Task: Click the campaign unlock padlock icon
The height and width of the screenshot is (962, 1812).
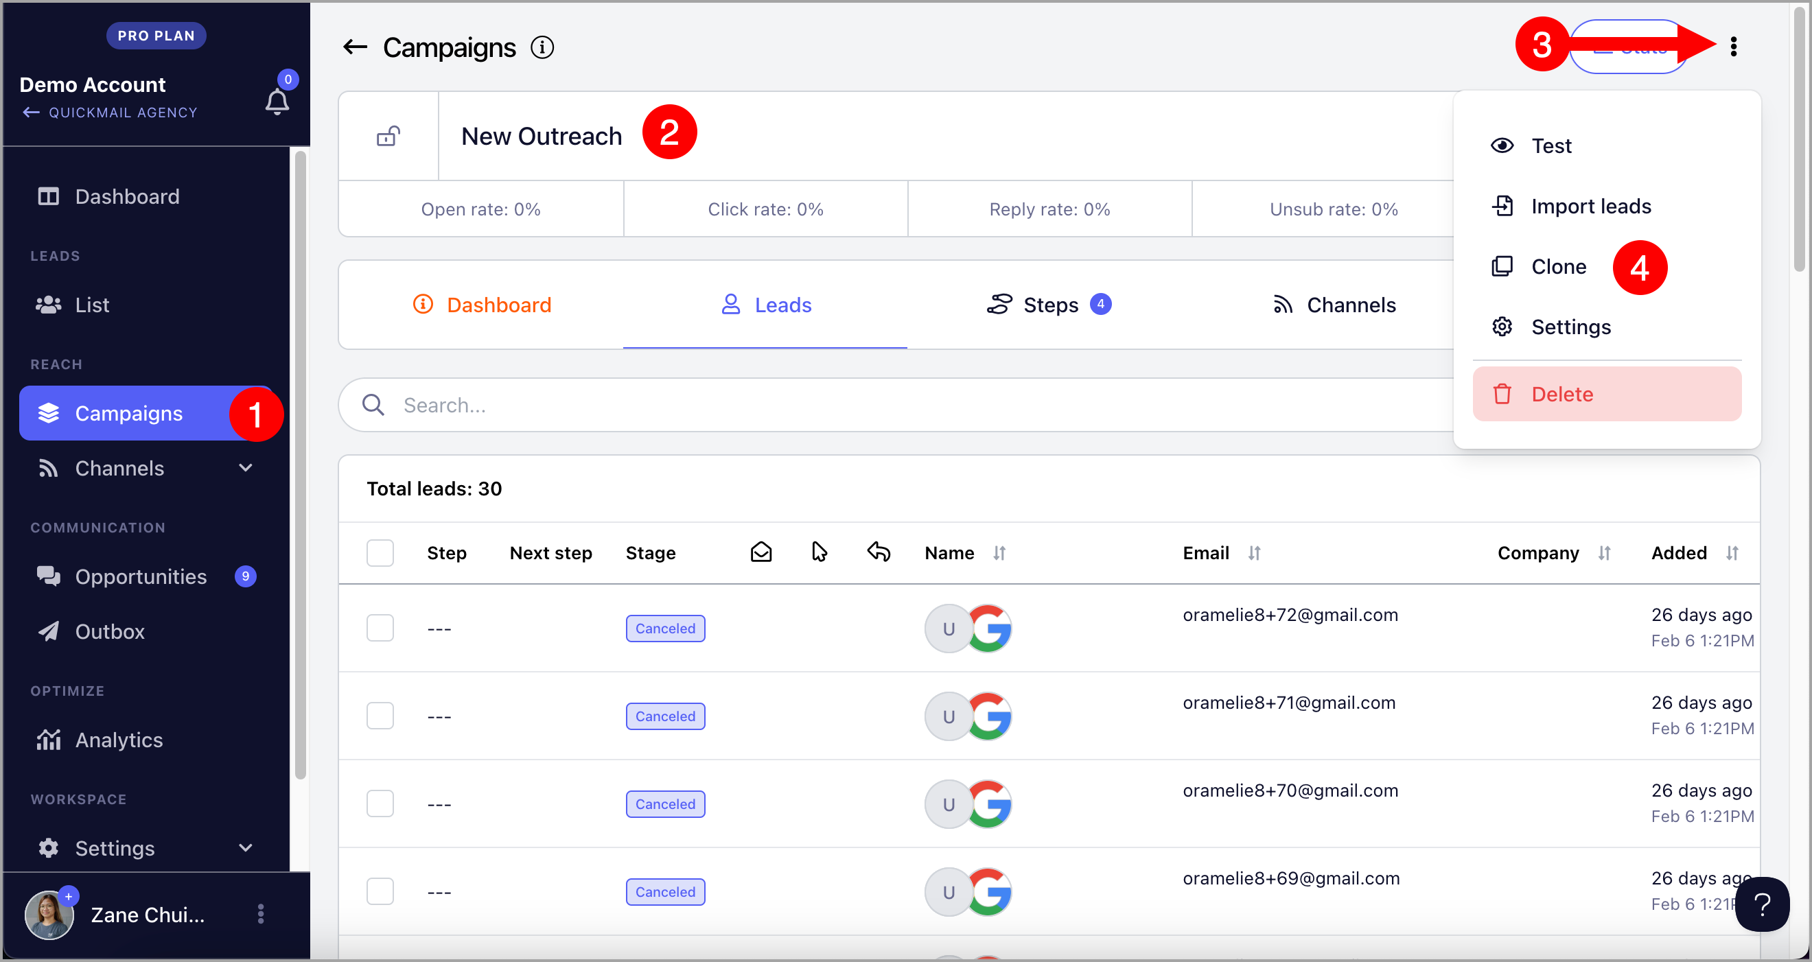Action: [x=388, y=136]
